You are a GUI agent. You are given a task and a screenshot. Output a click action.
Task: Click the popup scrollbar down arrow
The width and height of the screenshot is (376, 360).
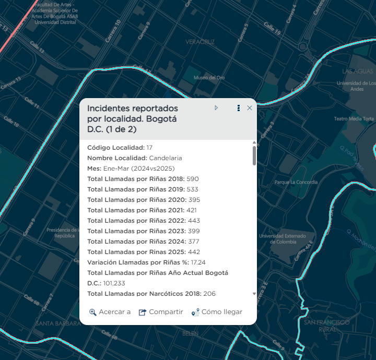tap(254, 294)
